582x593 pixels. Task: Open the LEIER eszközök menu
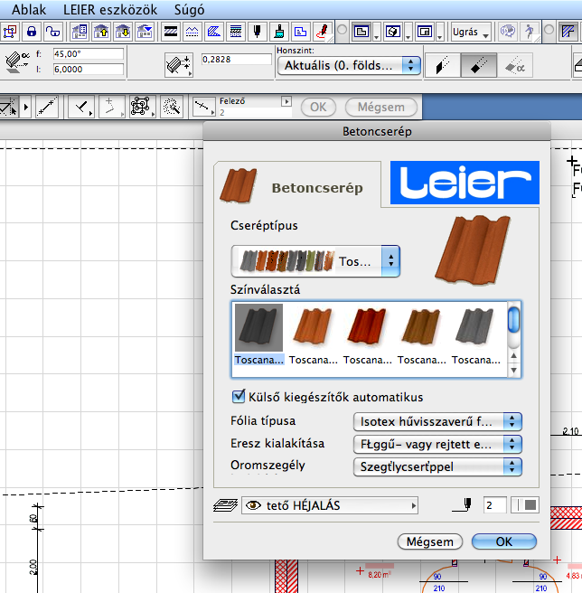(x=110, y=9)
